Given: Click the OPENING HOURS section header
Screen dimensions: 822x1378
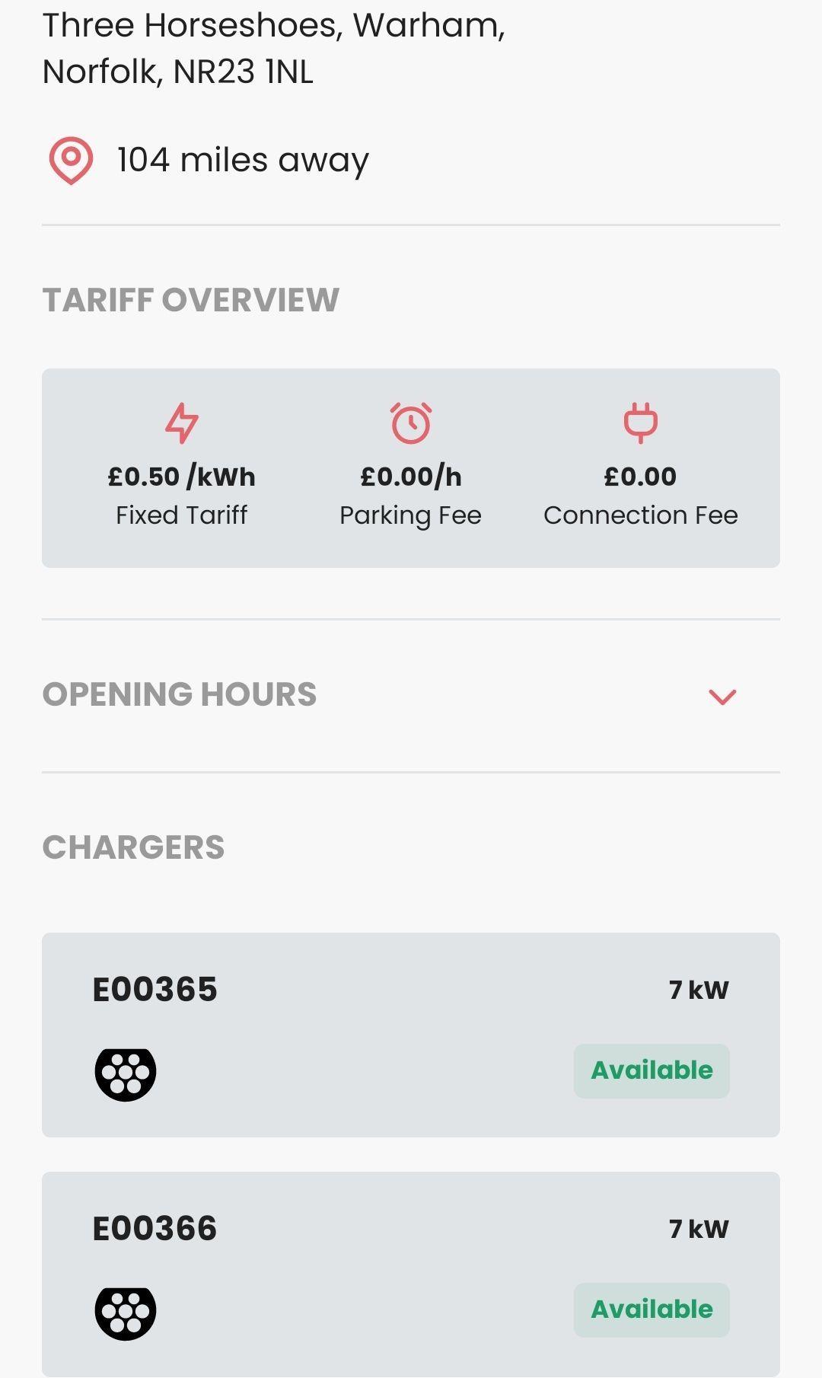Looking at the screenshot, I should pos(180,694).
